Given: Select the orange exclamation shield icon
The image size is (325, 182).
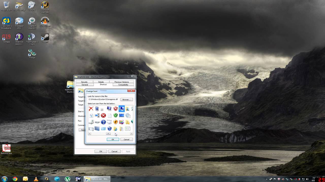Looking at the screenshot, I should (x=116, y=122).
